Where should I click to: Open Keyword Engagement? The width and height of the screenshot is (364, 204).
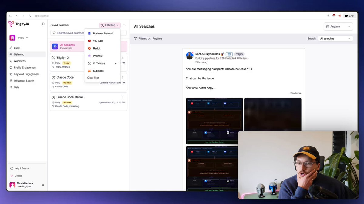27,74
